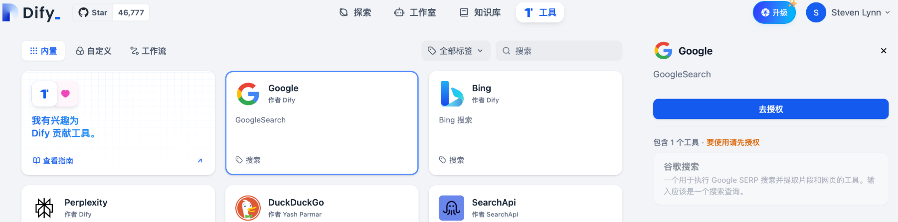The height and width of the screenshot is (222, 898).
Task: Open the Bing tool card title
Action: tap(482, 88)
